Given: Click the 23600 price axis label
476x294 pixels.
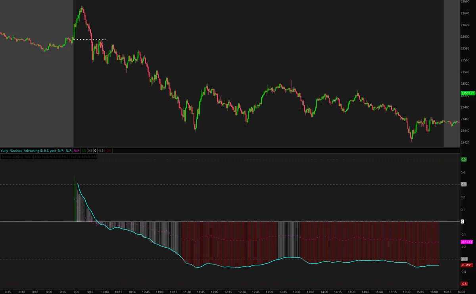Looking at the screenshot, I should pos(466,37).
